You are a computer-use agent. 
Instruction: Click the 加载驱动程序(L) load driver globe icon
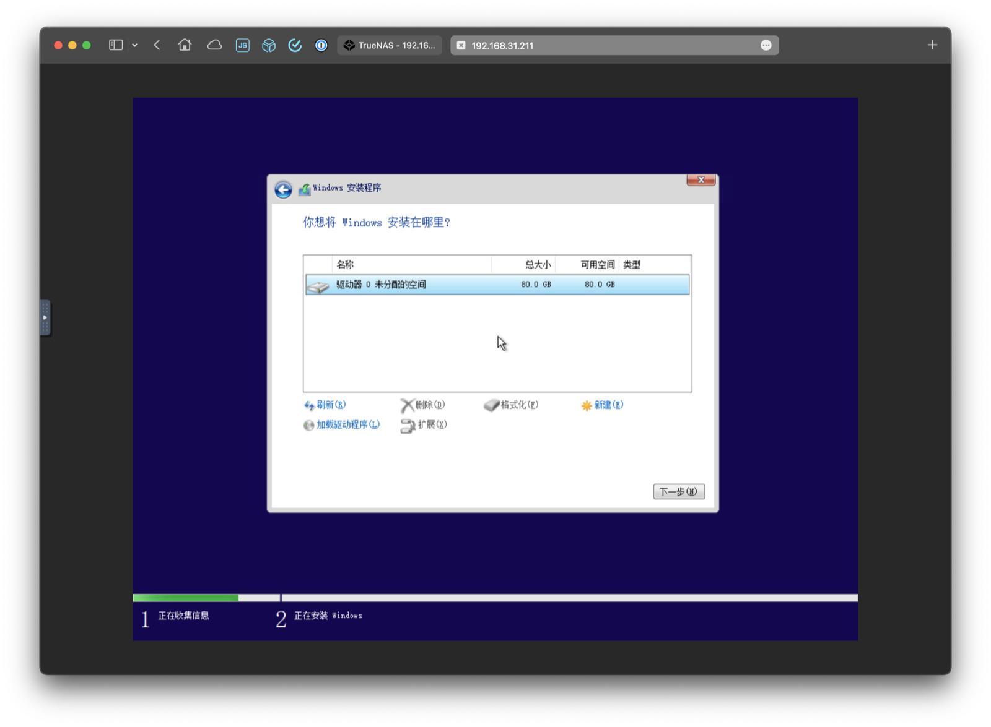click(308, 426)
